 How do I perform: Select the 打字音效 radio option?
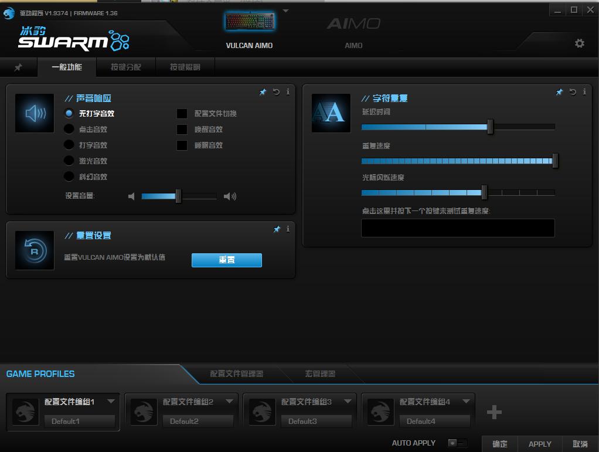coord(69,145)
